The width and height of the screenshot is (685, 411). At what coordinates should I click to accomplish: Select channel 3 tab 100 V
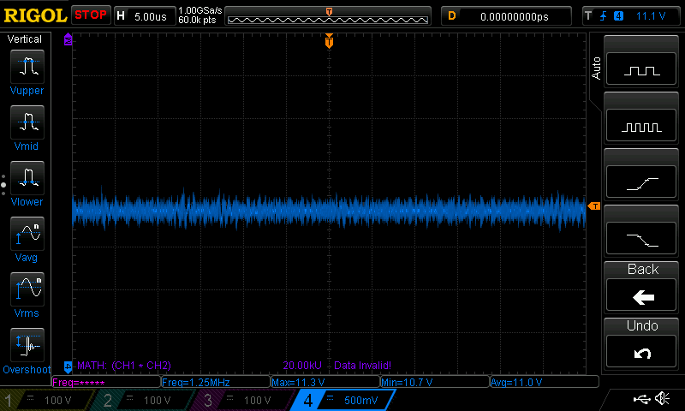click(x=241, y=400)
